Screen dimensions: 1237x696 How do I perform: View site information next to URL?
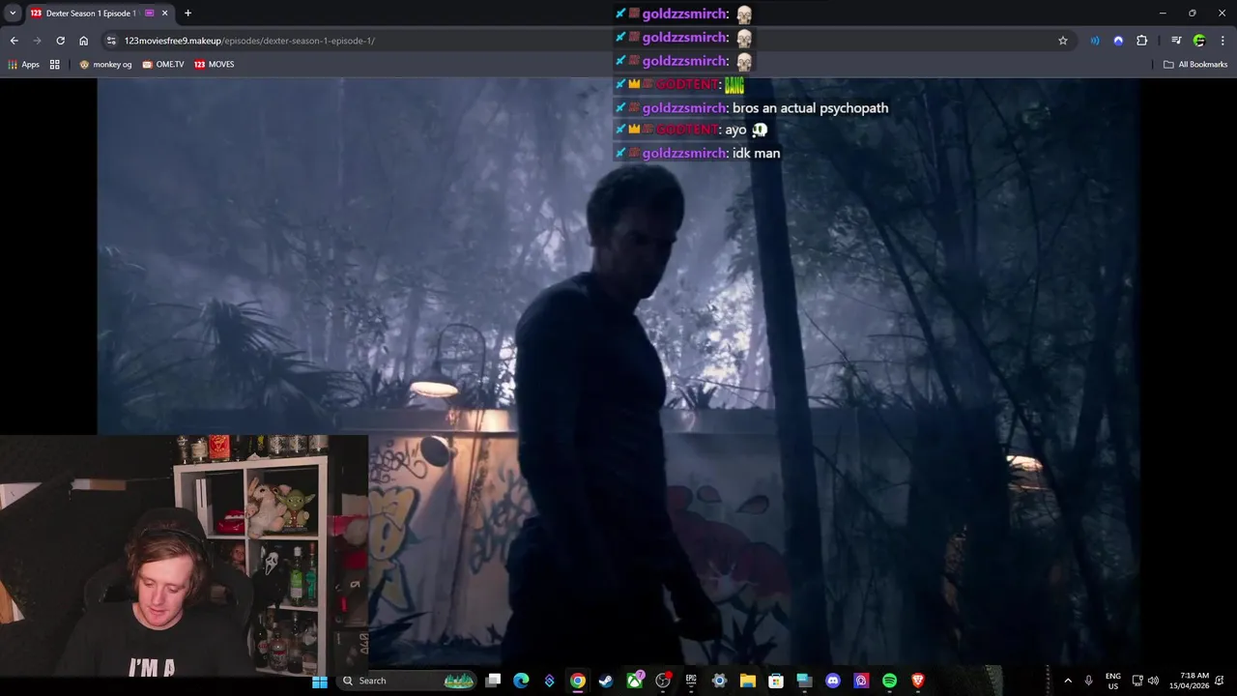pos(111,41)
